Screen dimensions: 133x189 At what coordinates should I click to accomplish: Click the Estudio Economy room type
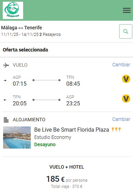point(53,137)
